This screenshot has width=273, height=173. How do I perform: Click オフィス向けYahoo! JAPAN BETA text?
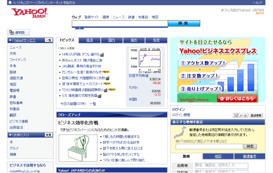tap(242, 11)
